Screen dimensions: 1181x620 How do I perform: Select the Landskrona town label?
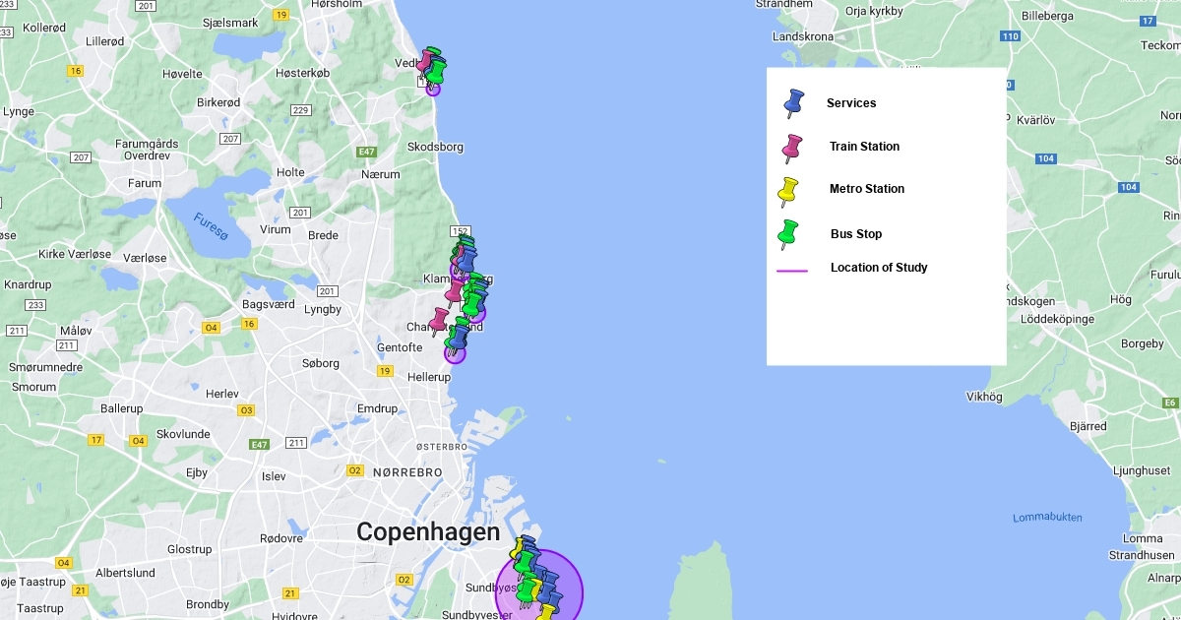(x=803, y=36)
